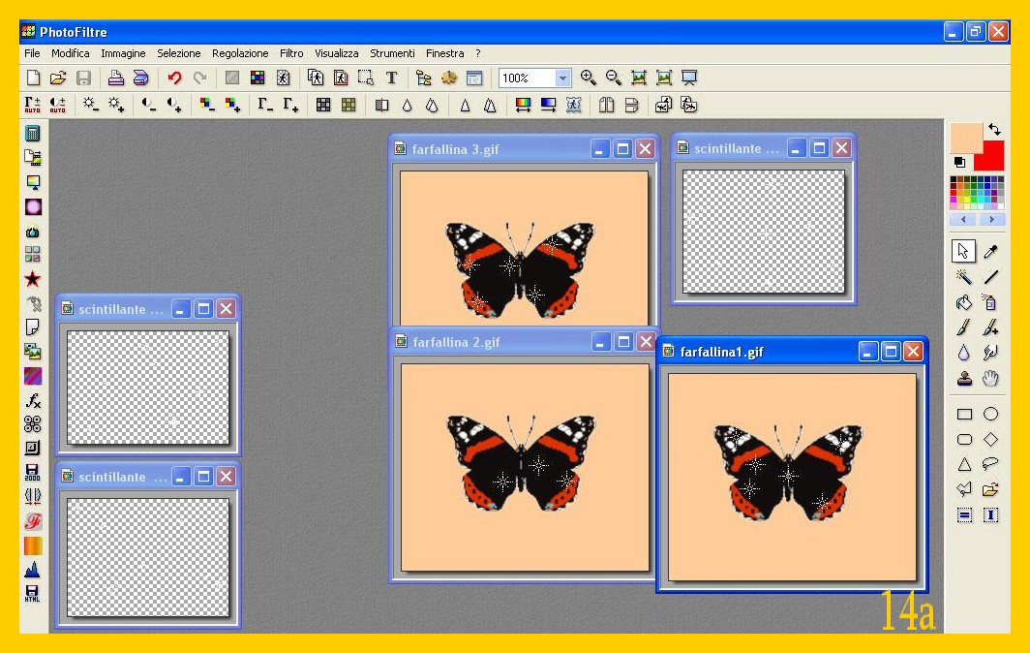Open the Regolazione menu
This screenshot has width=1030, height=653.
coord(240,53)
